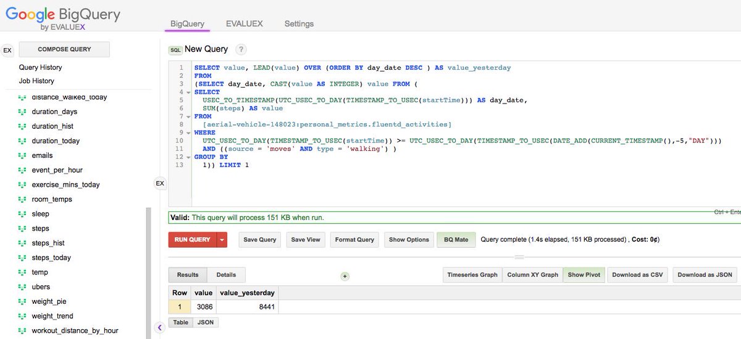Open Job History in sidebar

[36, 81]
